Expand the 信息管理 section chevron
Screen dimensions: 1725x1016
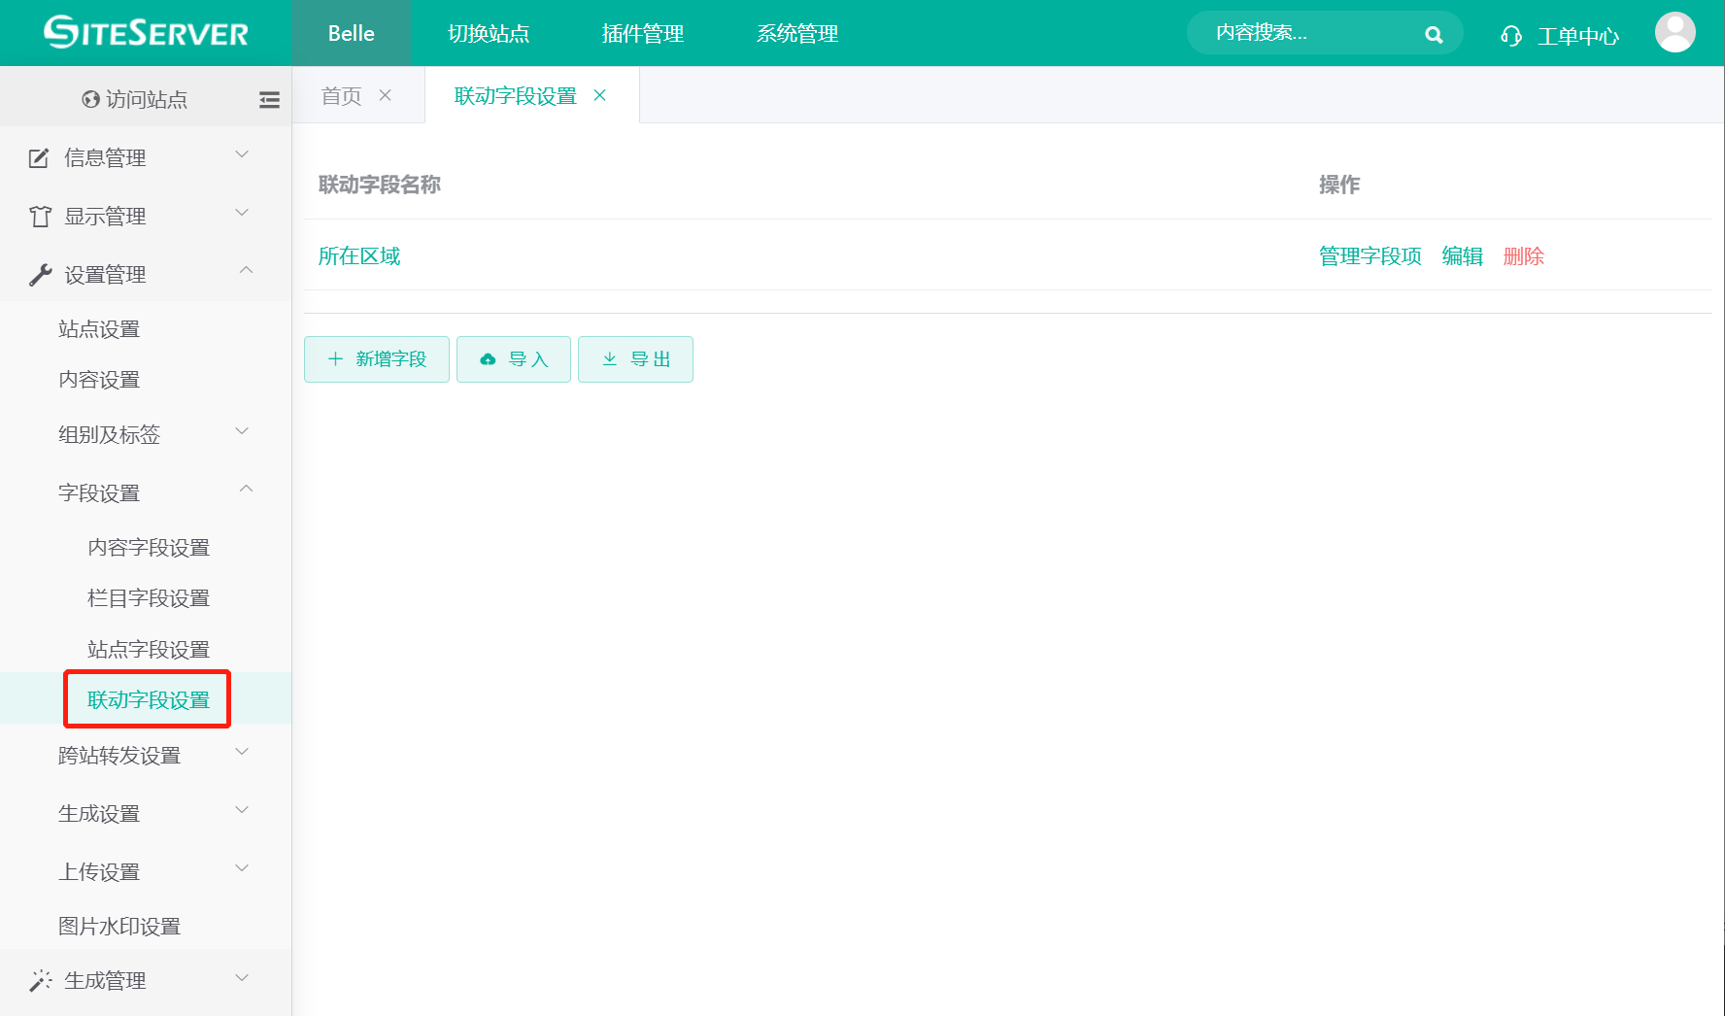pyautogui.click(x=241, y=154)
